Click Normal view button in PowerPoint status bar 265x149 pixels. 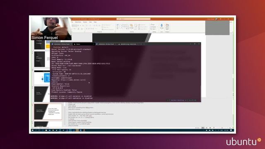pos(203,128)
